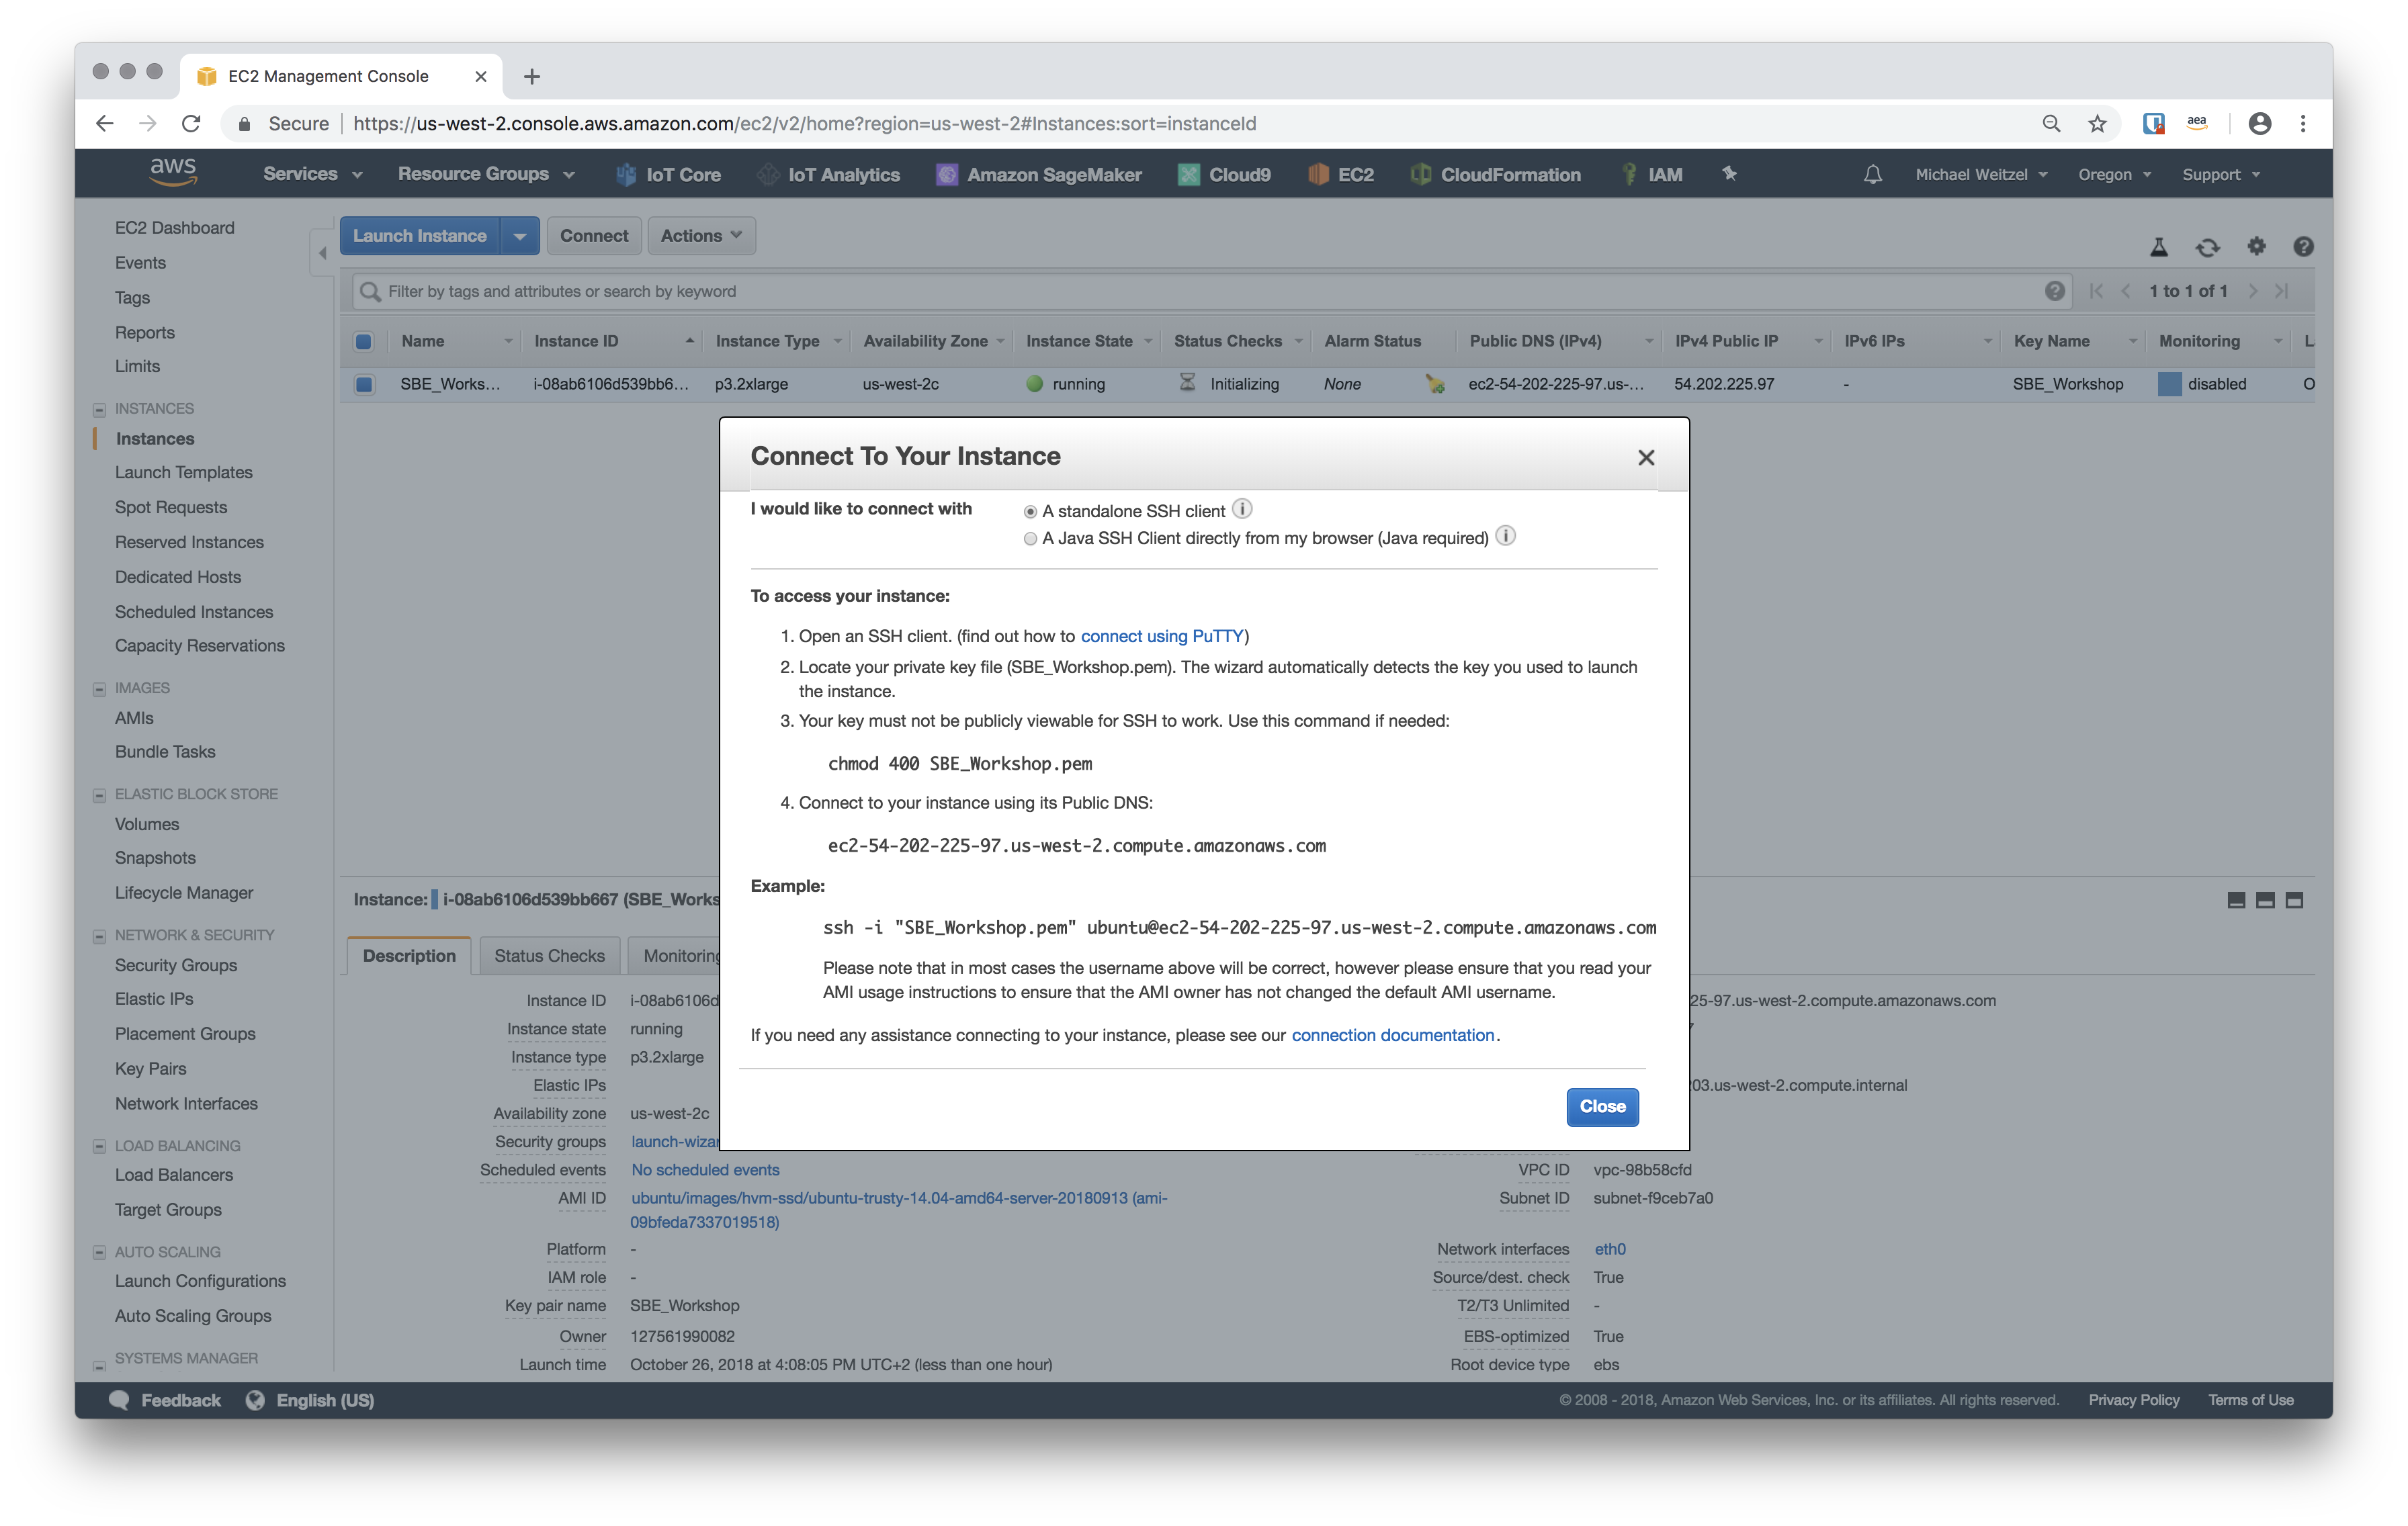Image resolution: width=2408 pixels, height=1526 pixels.
Task: Open connect using PuTTY link
Action: point(1161,636)
